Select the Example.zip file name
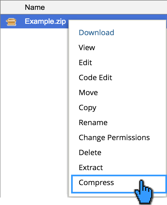167x205 pixels. pos(45,21)
